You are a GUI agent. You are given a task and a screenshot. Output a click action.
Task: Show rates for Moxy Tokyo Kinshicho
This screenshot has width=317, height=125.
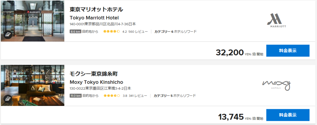288,115
